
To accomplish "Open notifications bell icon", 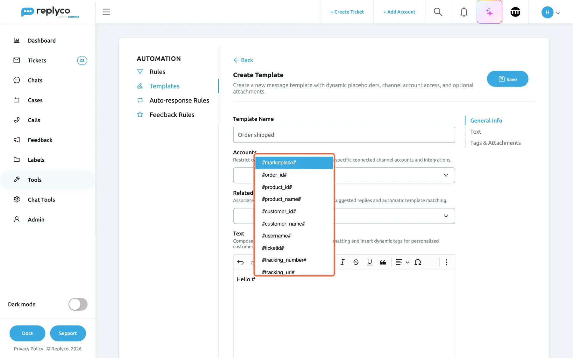I will [x=464, y=12].
